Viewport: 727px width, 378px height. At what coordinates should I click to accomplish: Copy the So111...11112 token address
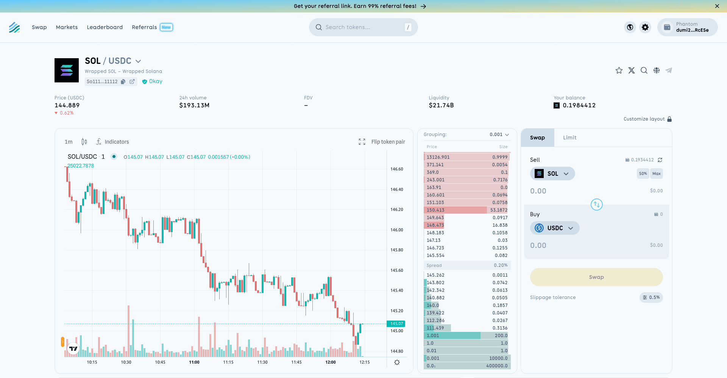click(x=123, y=82)
